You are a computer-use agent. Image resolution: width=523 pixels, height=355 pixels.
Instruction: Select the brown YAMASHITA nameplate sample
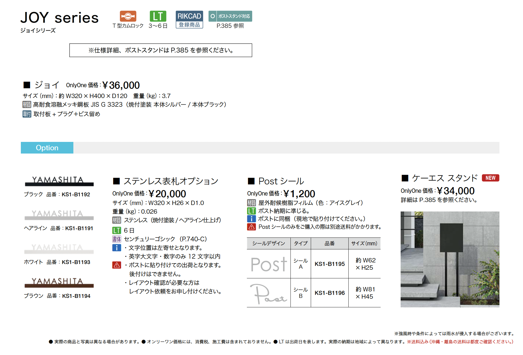pyautogui.click(x=59, y=282)
